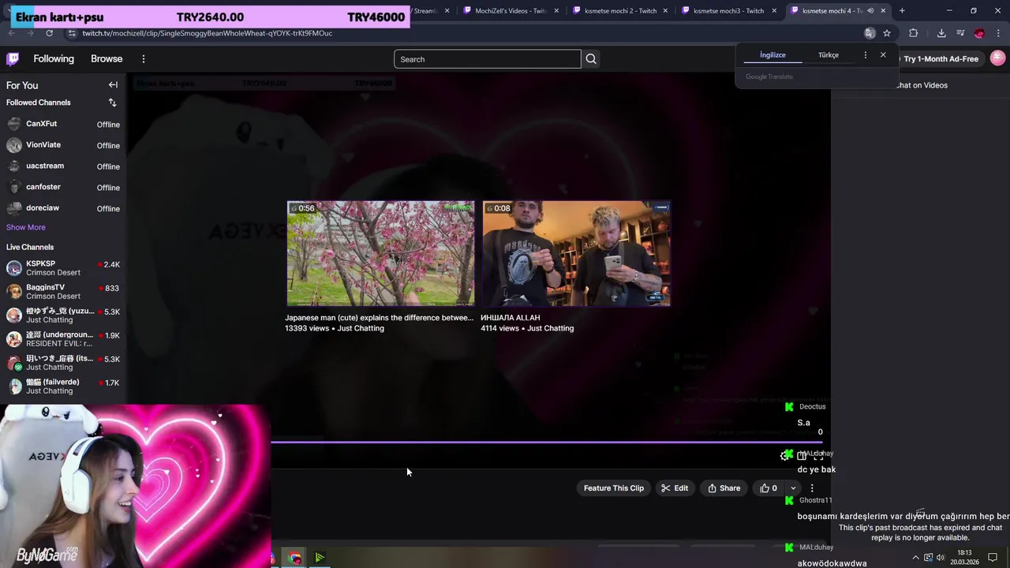This screenshot has width=1010, height=568.
Task: Click the twitch.tv address bar URL
Action: click(x=208, y=33)
